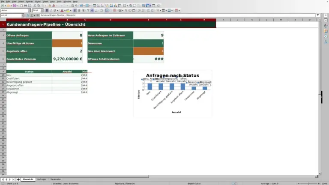The height and width of the screenshot is (185, 329).
Task: Open the sidebar Properties panel icon
Action: [x=326, y=21]
